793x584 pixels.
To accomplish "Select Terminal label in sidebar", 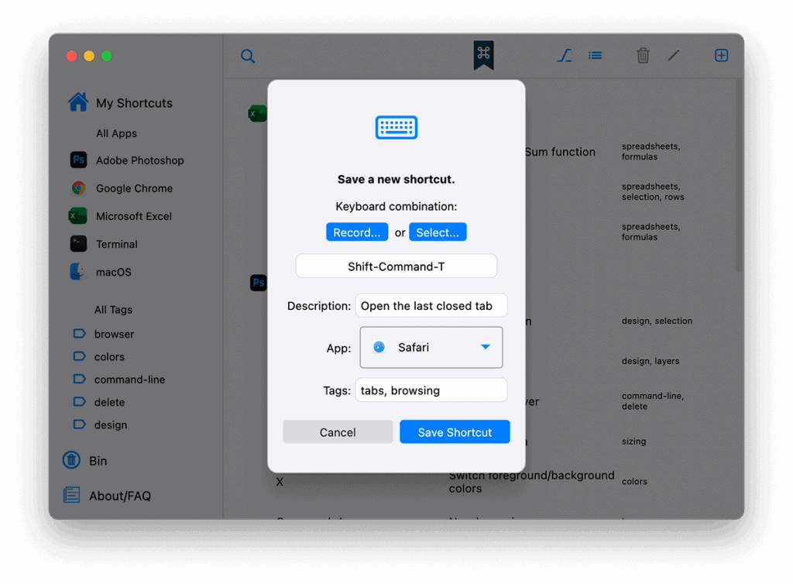I will click(117, 244).
